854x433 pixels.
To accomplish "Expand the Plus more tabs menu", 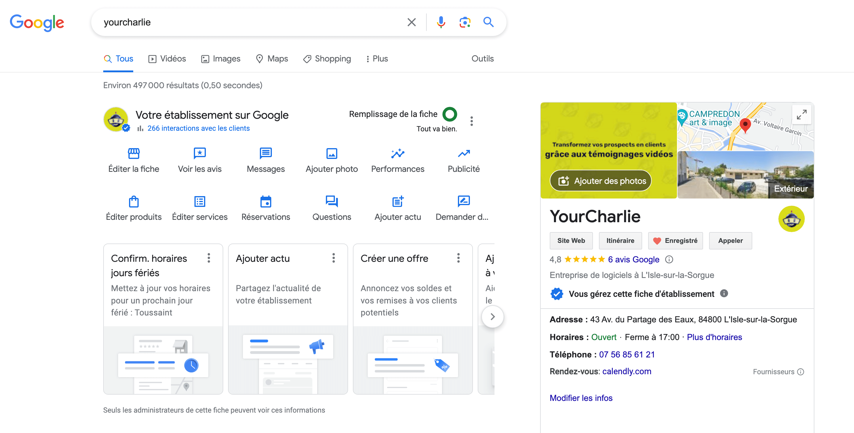I will click(377, 59).
